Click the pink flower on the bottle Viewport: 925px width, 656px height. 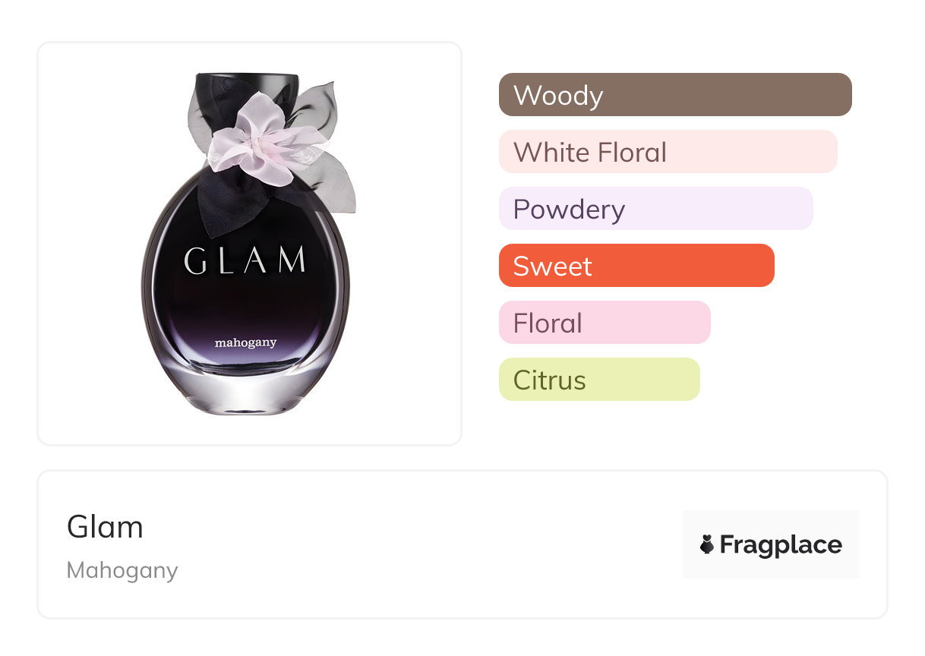click(x=264, y=144)
